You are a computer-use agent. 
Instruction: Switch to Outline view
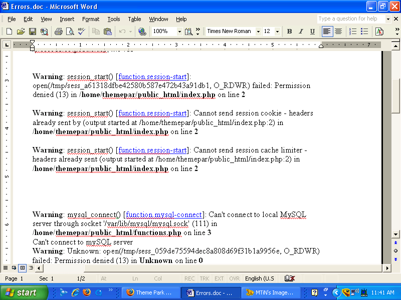[x=31, y=268]
